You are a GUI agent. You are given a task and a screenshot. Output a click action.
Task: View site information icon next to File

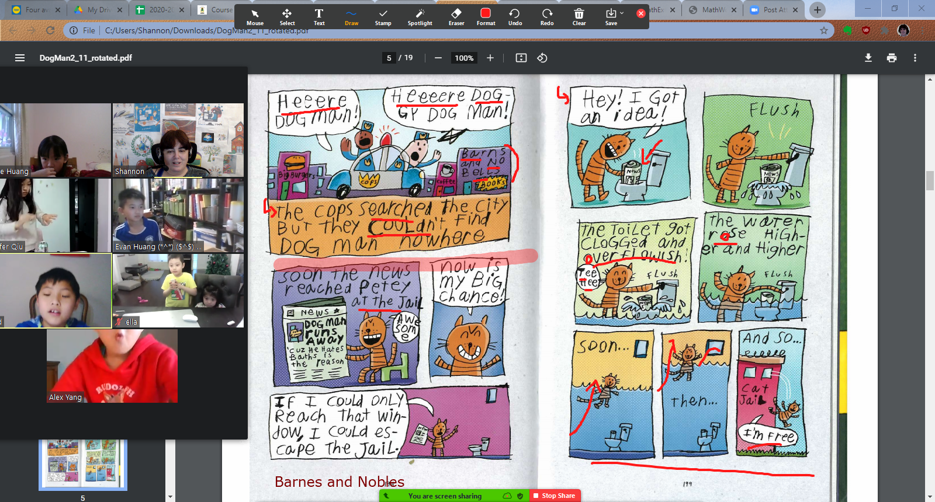74,30
